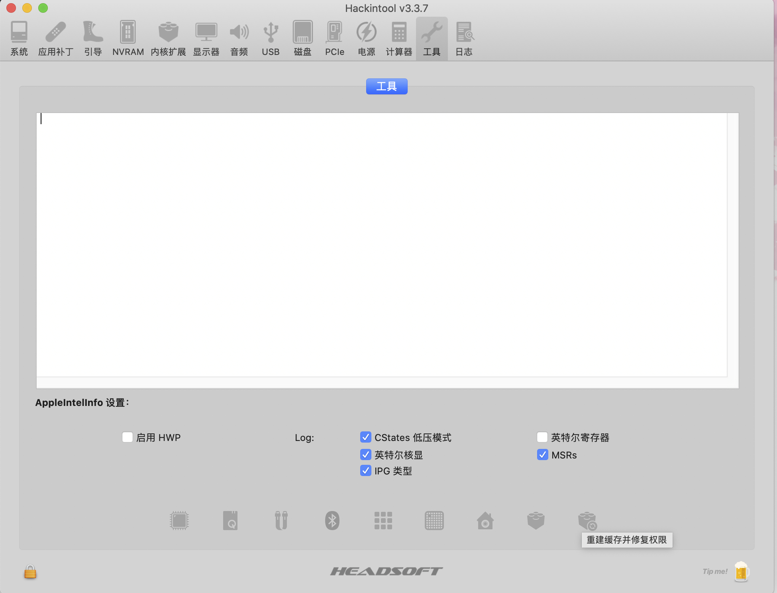Click the Tip me! text link
The image size is (777, 593).
pos(715,572)
